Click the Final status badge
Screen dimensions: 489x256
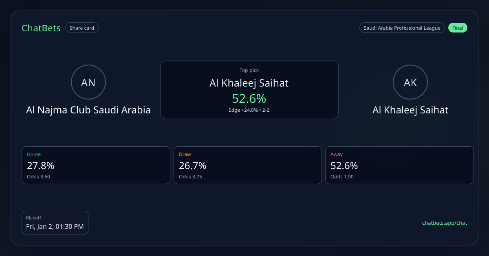[458, 28]
